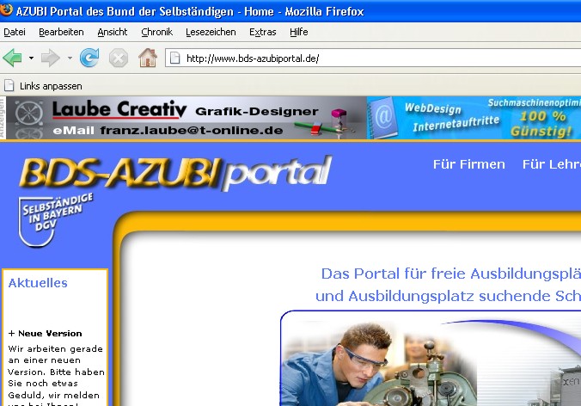Open the Datei menu
This screenshot has height=406, width=581.
(x=15, y=33)
